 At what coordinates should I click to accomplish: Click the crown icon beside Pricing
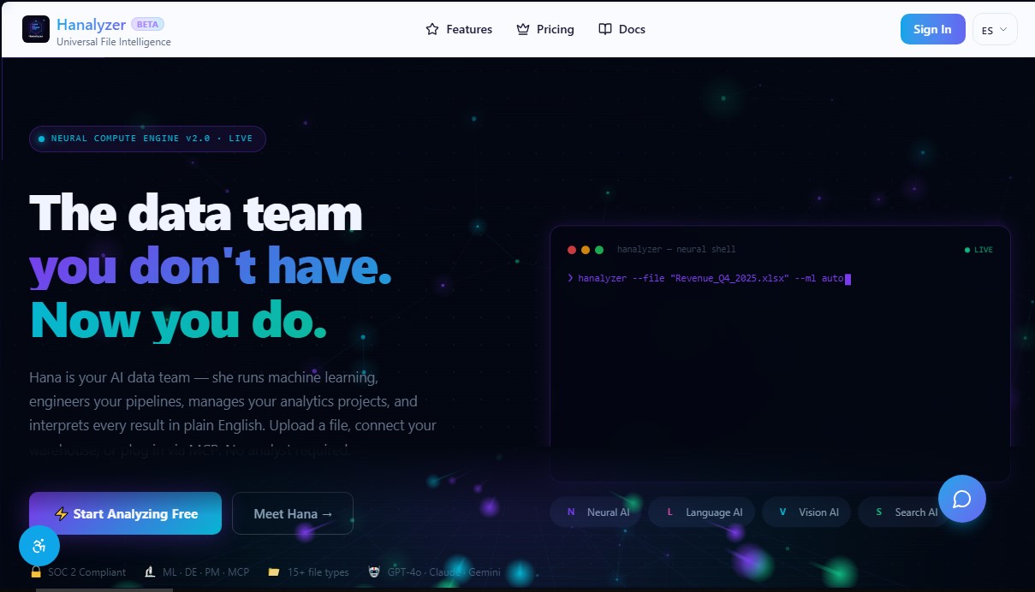point(523,29)
